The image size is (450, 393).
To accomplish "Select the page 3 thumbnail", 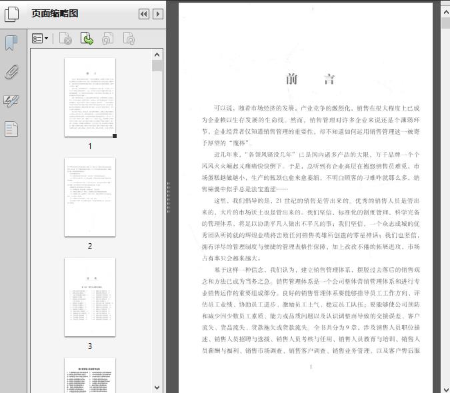I will [90, 297].
